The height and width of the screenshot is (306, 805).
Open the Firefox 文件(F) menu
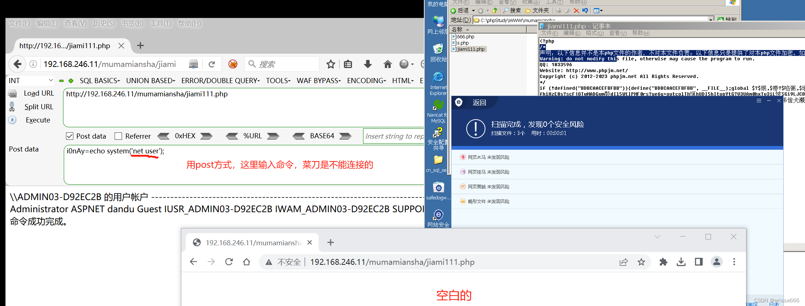tap(19, 24)
